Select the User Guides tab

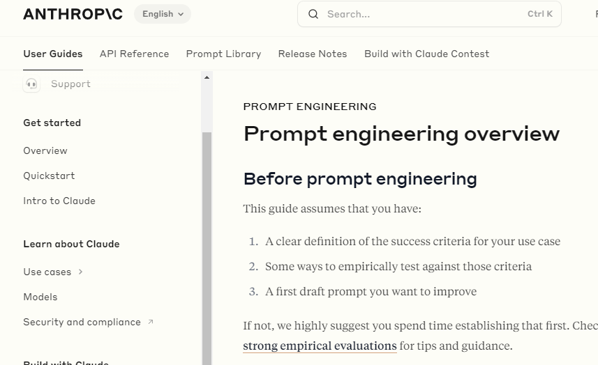[x=53, y=54]
